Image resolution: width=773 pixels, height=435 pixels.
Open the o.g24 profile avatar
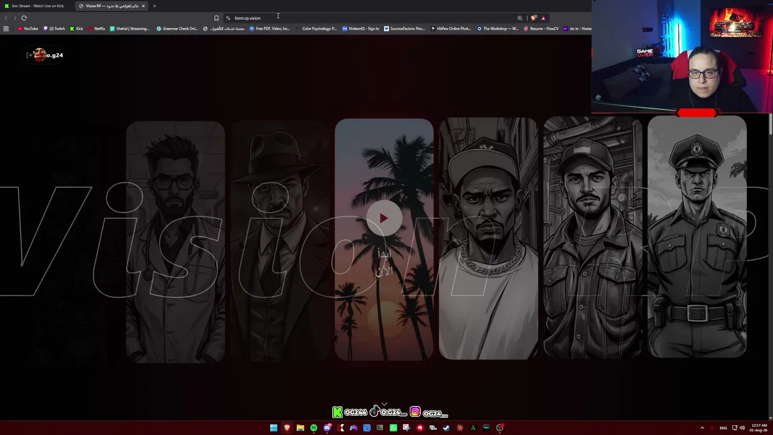tap(40, 55)
